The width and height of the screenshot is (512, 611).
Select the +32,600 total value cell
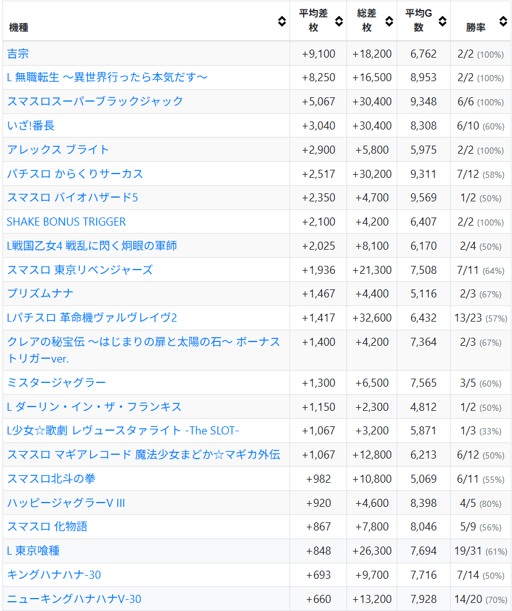coord(372,319)
